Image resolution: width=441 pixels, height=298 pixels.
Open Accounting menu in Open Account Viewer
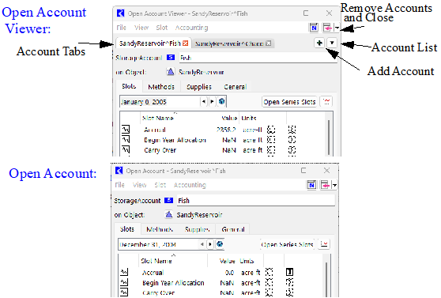[191, 28]
